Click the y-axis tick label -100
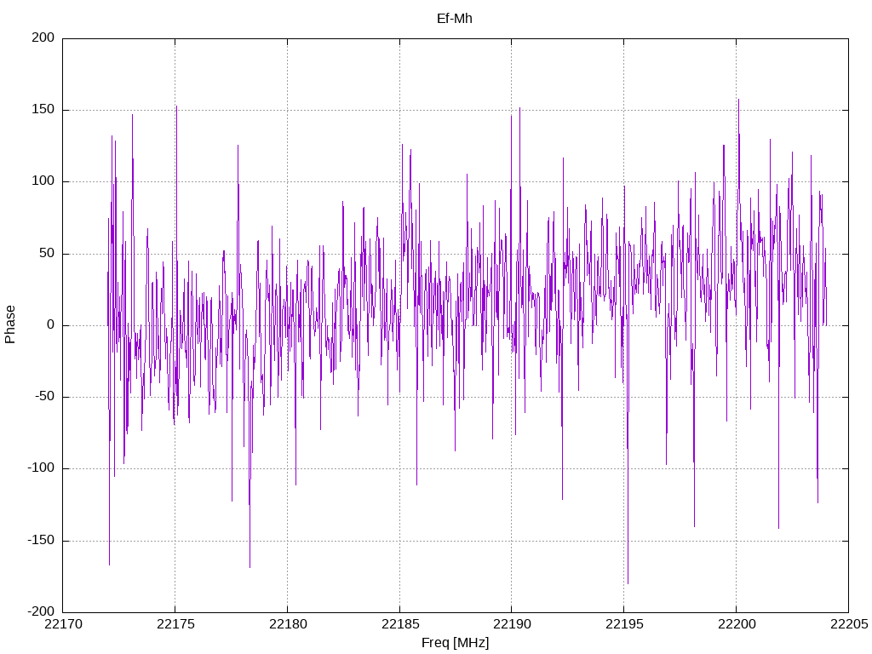 (41, 468)
